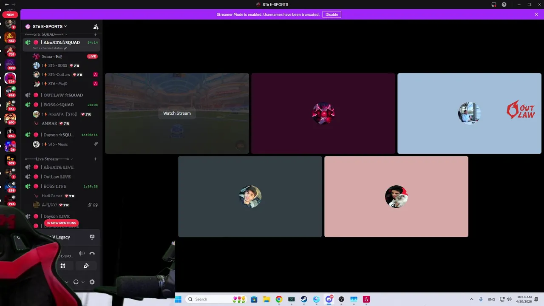Image resolution: width=544 pixels, height=306 pixels.
Task: Open the server icon with badge 2K+
Action: click(10, 133)
